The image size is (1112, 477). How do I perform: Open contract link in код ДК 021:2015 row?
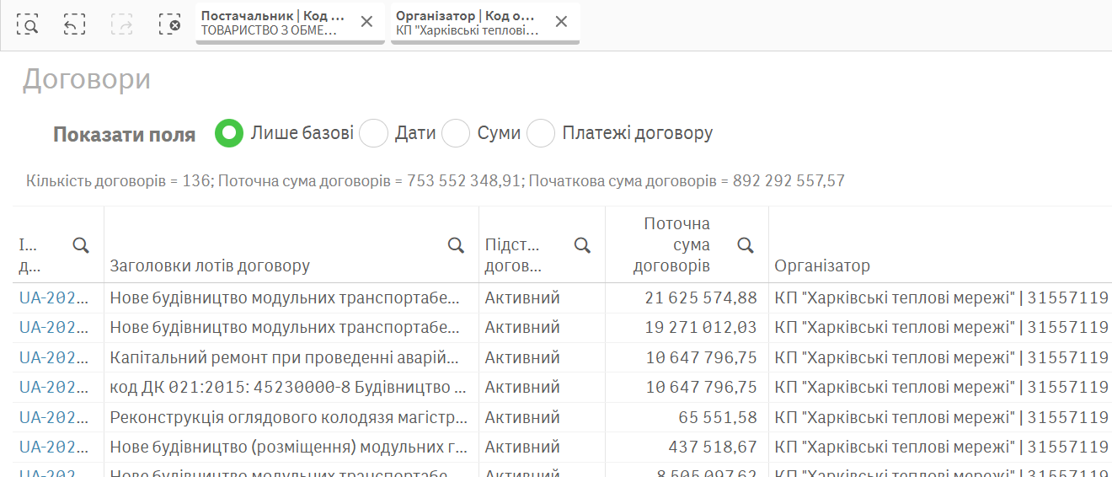point(54,388)
